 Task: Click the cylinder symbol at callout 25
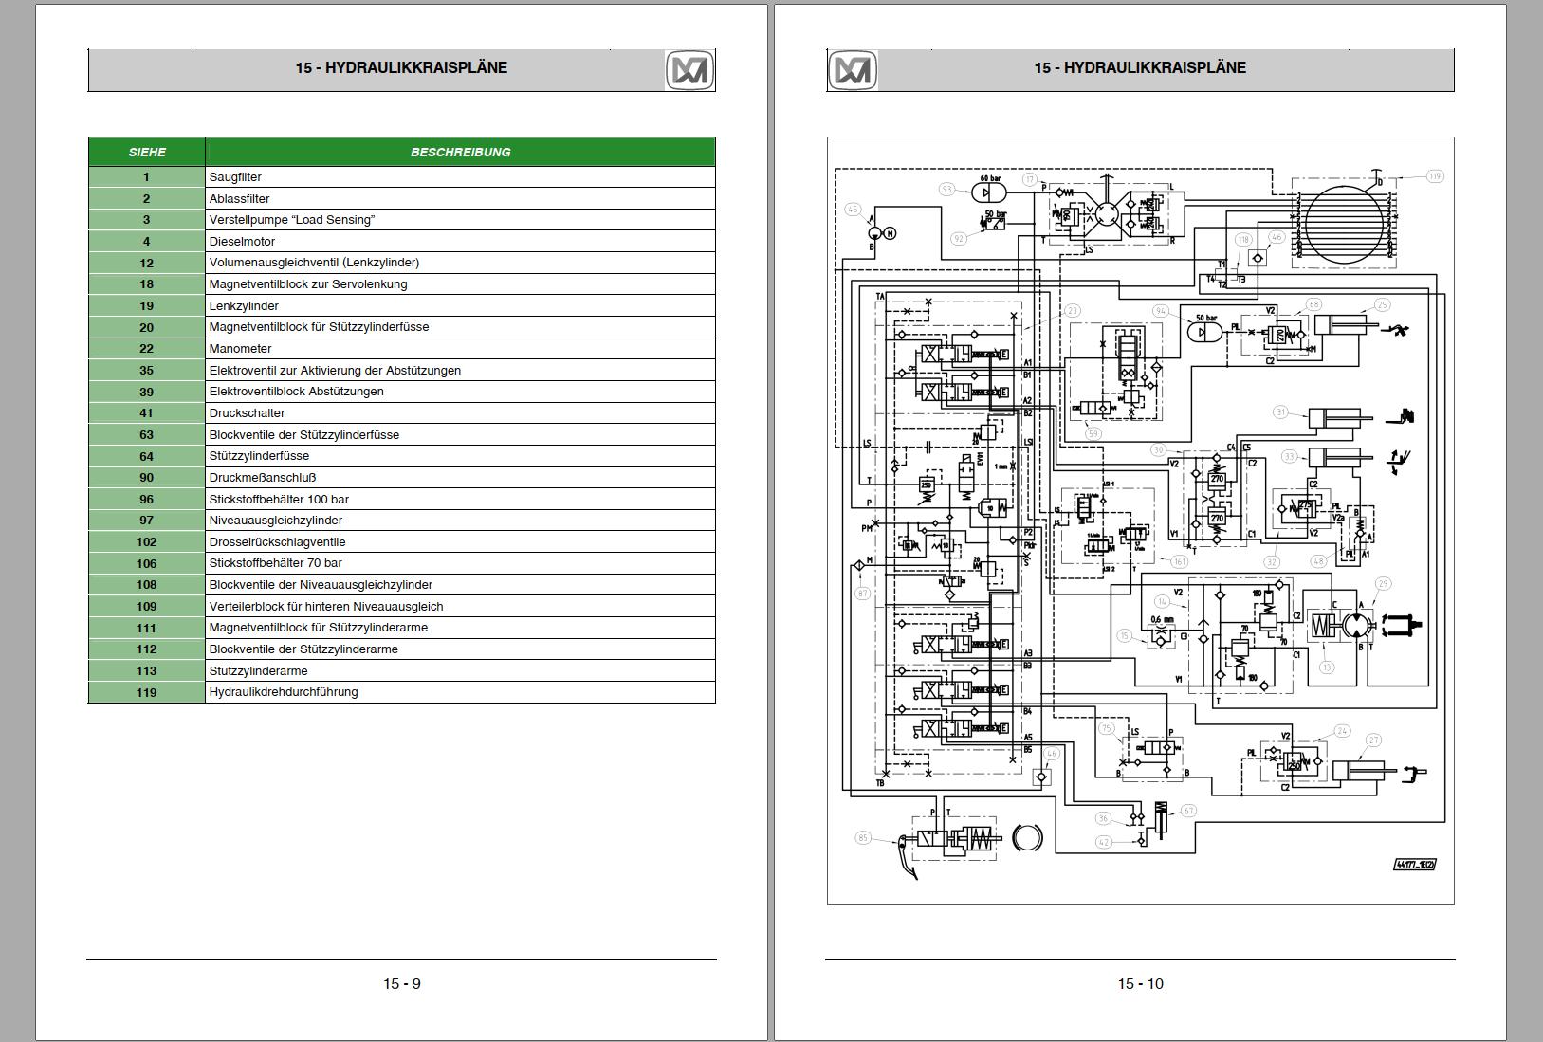pyautogui.click(x=1342, y=324)
